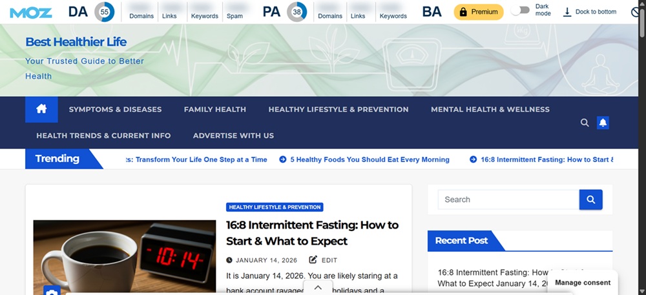Open Mental Health & Wellness menu
646x295 pixels.
pos(490,109)
